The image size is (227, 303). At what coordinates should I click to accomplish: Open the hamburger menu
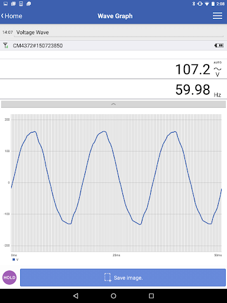point(218,16)
